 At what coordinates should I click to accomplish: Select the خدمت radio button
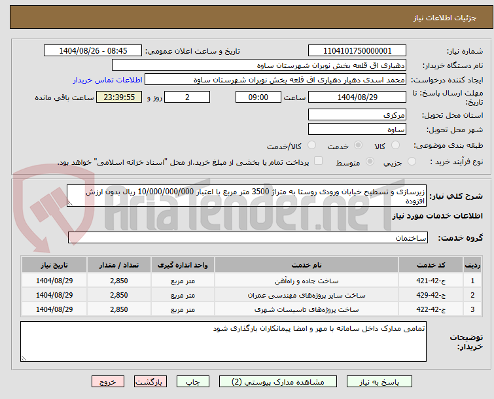[x=358, y=145]
